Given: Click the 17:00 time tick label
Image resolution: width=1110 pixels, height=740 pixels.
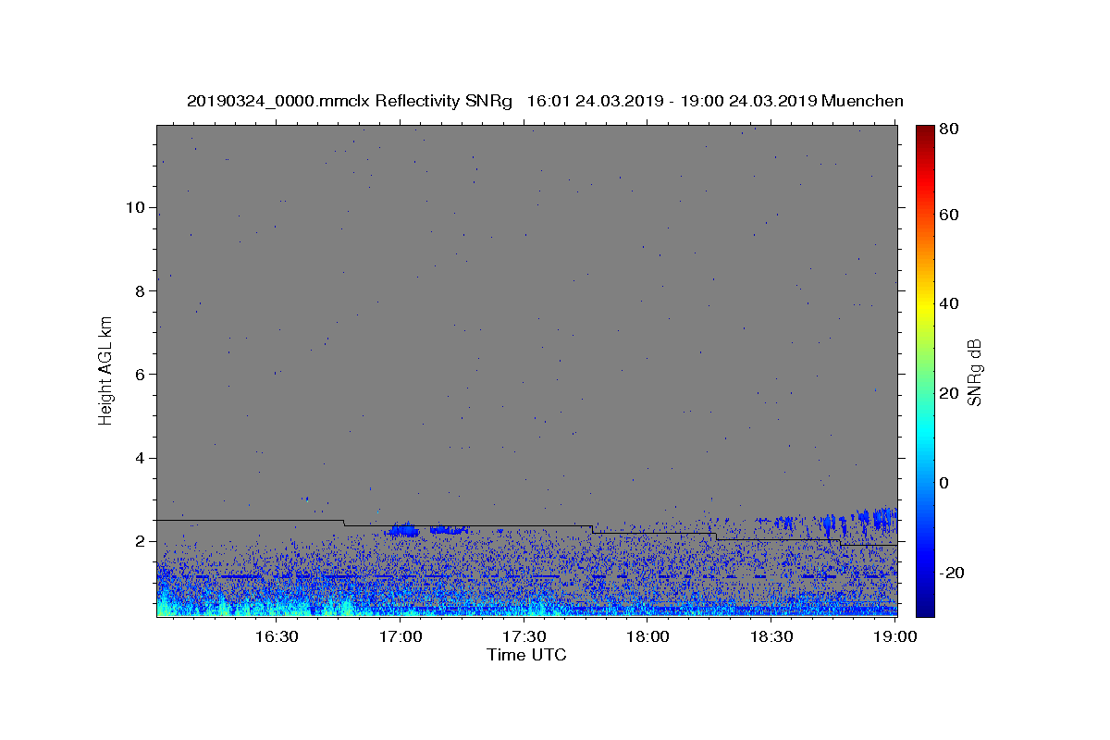Looking at the screenshot, I should point(401,636).
